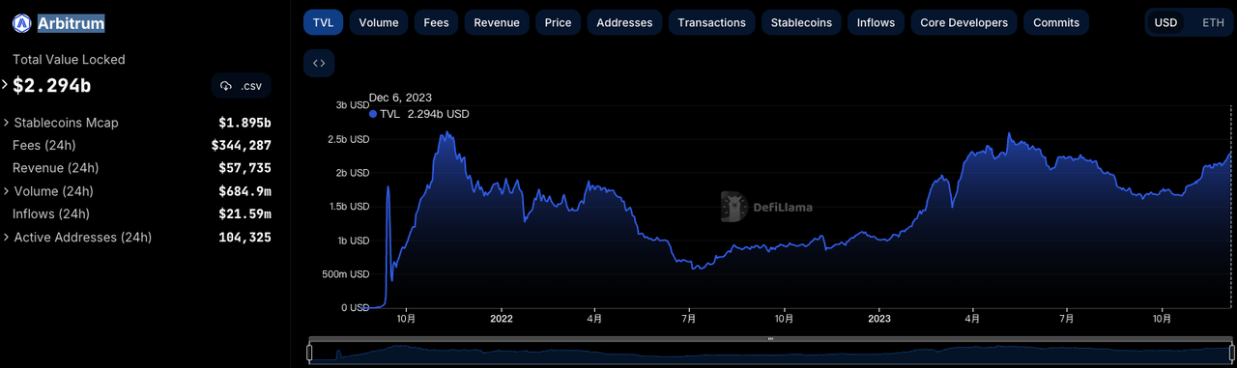Click the Fees (24h) label
The image size is (1237, 368).
tap(44, 146)
